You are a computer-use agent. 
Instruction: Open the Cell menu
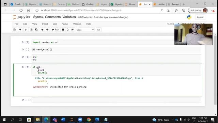click(x=54, y=24)
